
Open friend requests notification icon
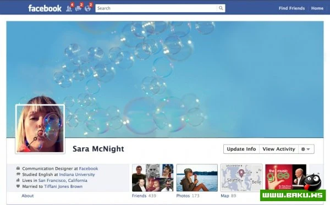[x=69, y=8]
